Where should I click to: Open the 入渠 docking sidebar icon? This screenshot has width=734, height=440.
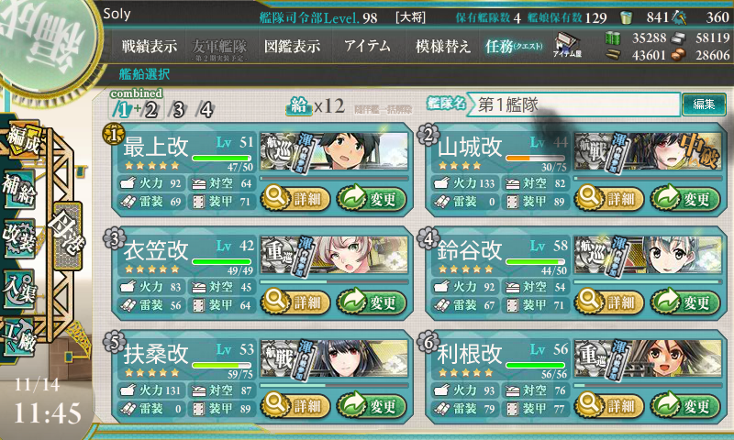tap(19, 289)
